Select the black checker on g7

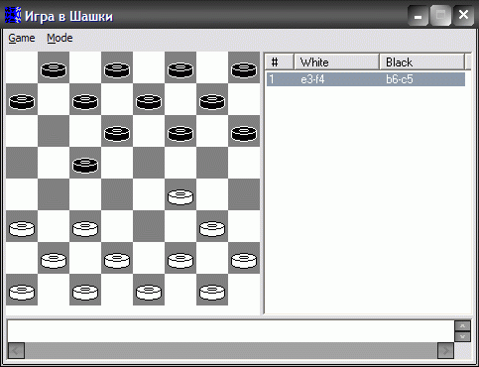212,101
